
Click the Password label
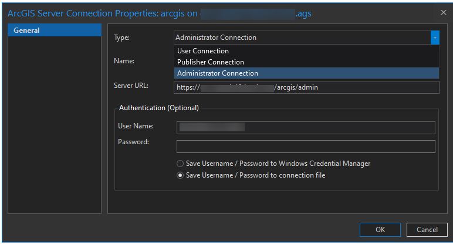pyautogui.click(x=133, y=142)
